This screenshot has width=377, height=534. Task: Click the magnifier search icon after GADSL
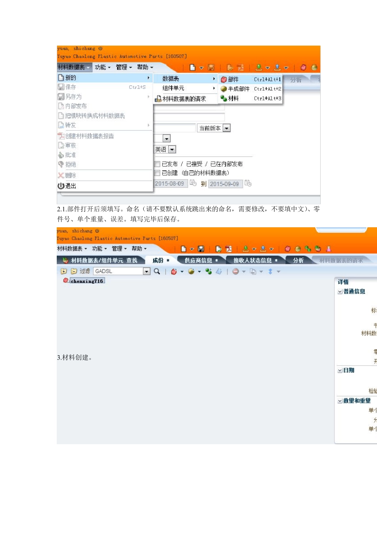[157, 271]
